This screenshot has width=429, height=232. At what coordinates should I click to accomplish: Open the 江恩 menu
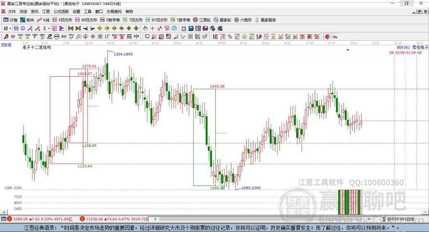[46, 11]
